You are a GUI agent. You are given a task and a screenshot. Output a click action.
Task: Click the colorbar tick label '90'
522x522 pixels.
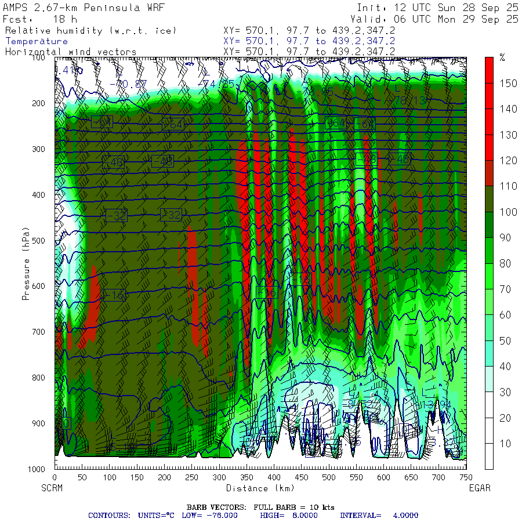505,238
